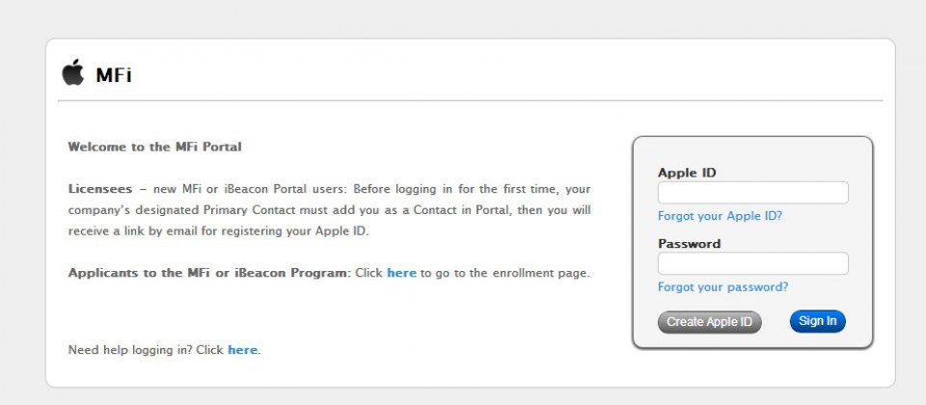
Task: Focus the Apple ID text field
Action: point(753,193)
